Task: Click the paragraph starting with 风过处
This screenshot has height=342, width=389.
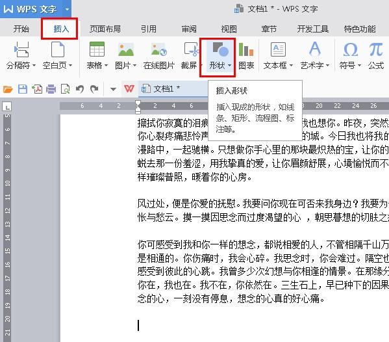Action: point(263,211)
